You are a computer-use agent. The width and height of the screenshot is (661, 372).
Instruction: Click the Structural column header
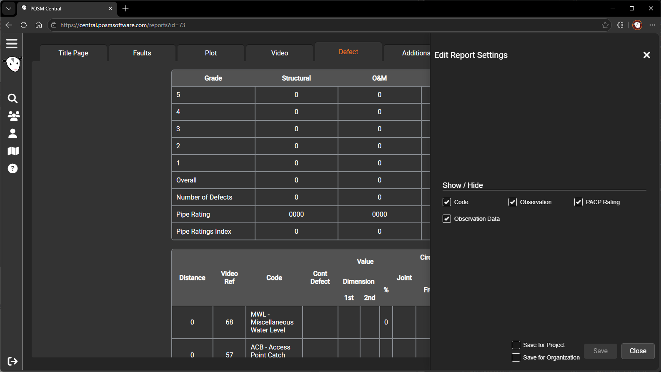click(296, 78)
